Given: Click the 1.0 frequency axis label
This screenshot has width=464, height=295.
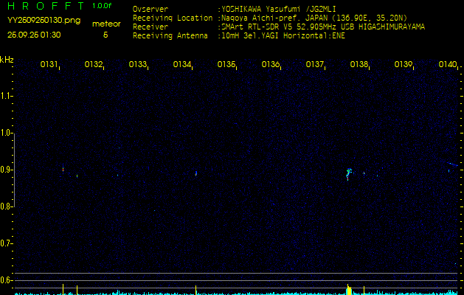Looking at the screenshot, I should 6,133.
